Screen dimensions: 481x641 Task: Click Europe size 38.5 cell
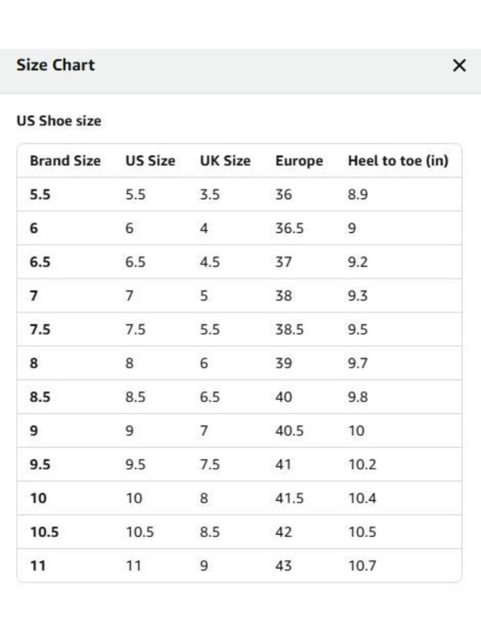pyautogui.click(x=290, y=329)
